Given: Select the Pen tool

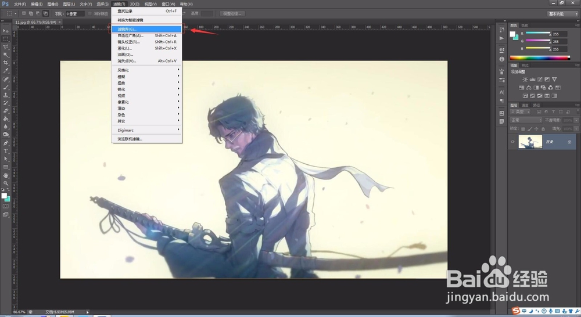Looking at the screenshot, I should (x=6, y=143).
